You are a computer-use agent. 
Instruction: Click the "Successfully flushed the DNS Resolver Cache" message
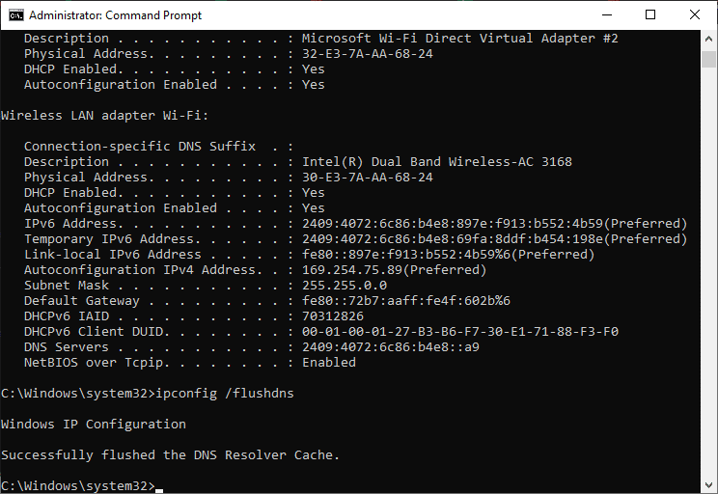[x=171, y=454]
